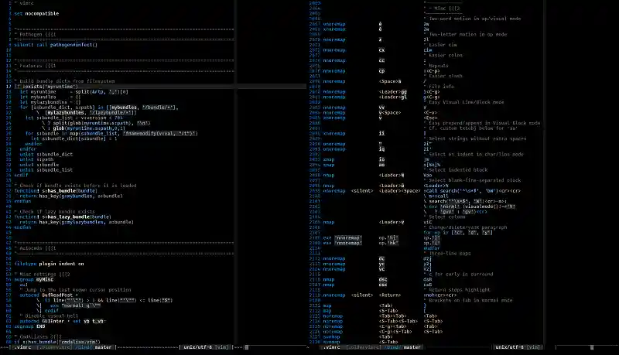Click the 'function! s:has_bundle(bundle)' definition line
The height and width of the screenshot is (355, 619).
coord(56,191)
